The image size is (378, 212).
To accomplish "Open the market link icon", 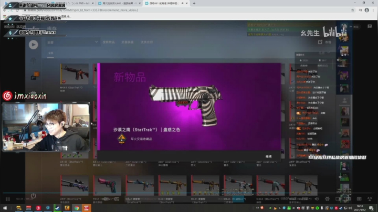I will [320, 42].
